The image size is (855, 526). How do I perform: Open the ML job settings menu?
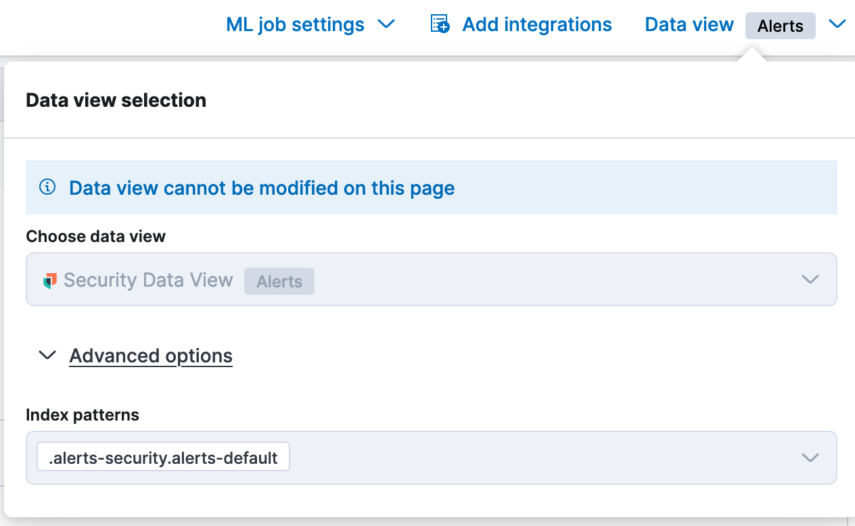tap(295, 25)
